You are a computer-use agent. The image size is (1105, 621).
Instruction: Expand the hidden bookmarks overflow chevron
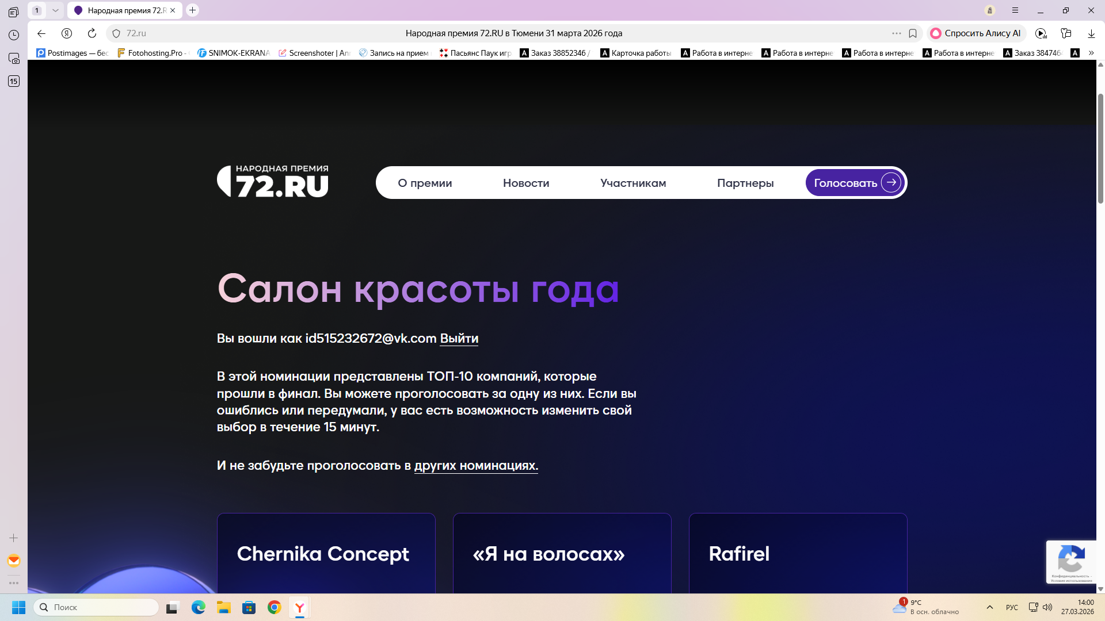(1091, 53)
